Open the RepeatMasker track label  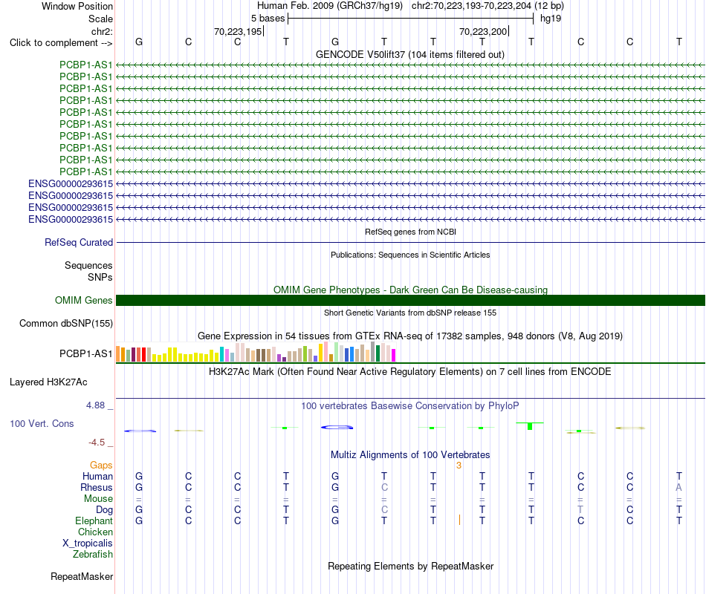(x=82, y=577)
